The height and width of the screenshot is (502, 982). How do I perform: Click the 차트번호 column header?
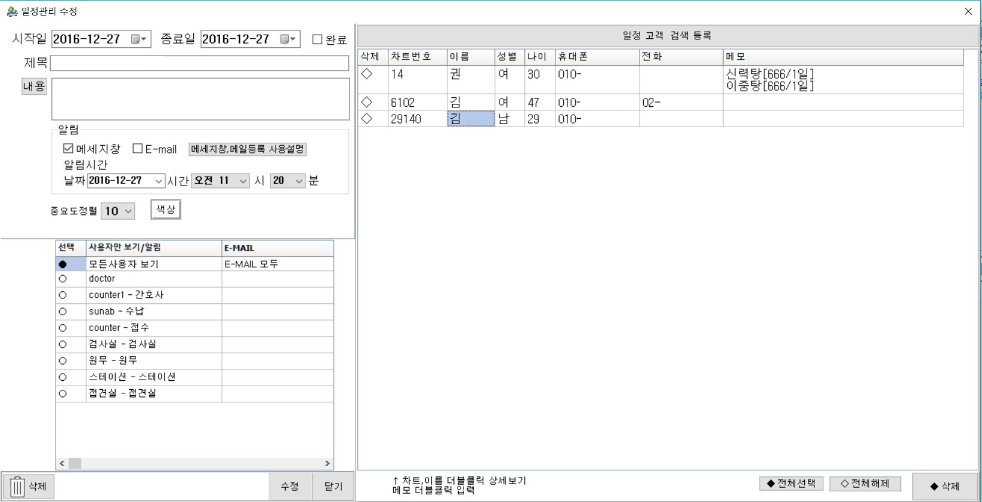click(x=417, y=57)
